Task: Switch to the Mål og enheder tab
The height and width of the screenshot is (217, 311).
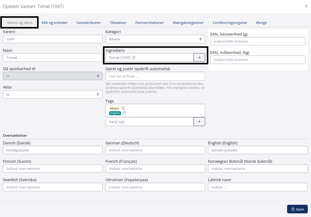Action: pos(55,23)
